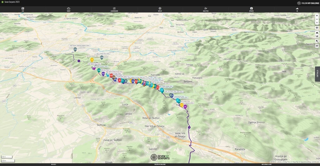Click label 160b Florian Johannes Elsässer (Pairs)
The height and width of the screenshot is (166, 320).
80,46
